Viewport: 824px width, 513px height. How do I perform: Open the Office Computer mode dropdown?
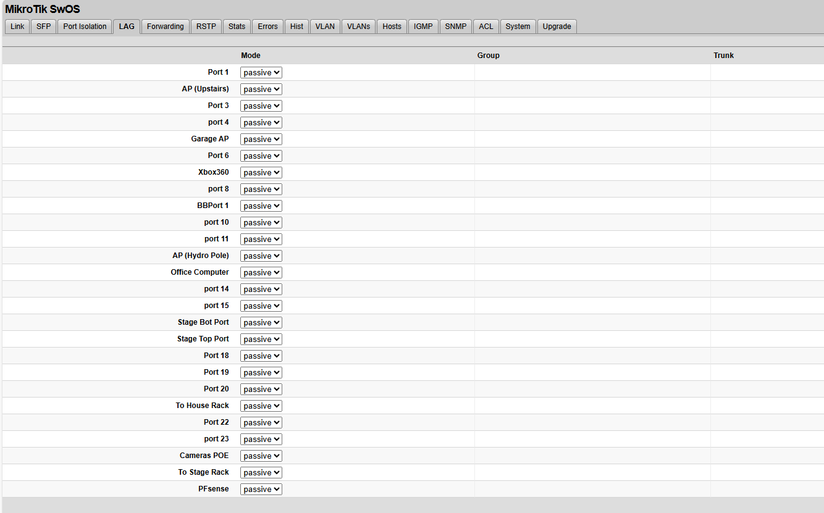point(261,273)
